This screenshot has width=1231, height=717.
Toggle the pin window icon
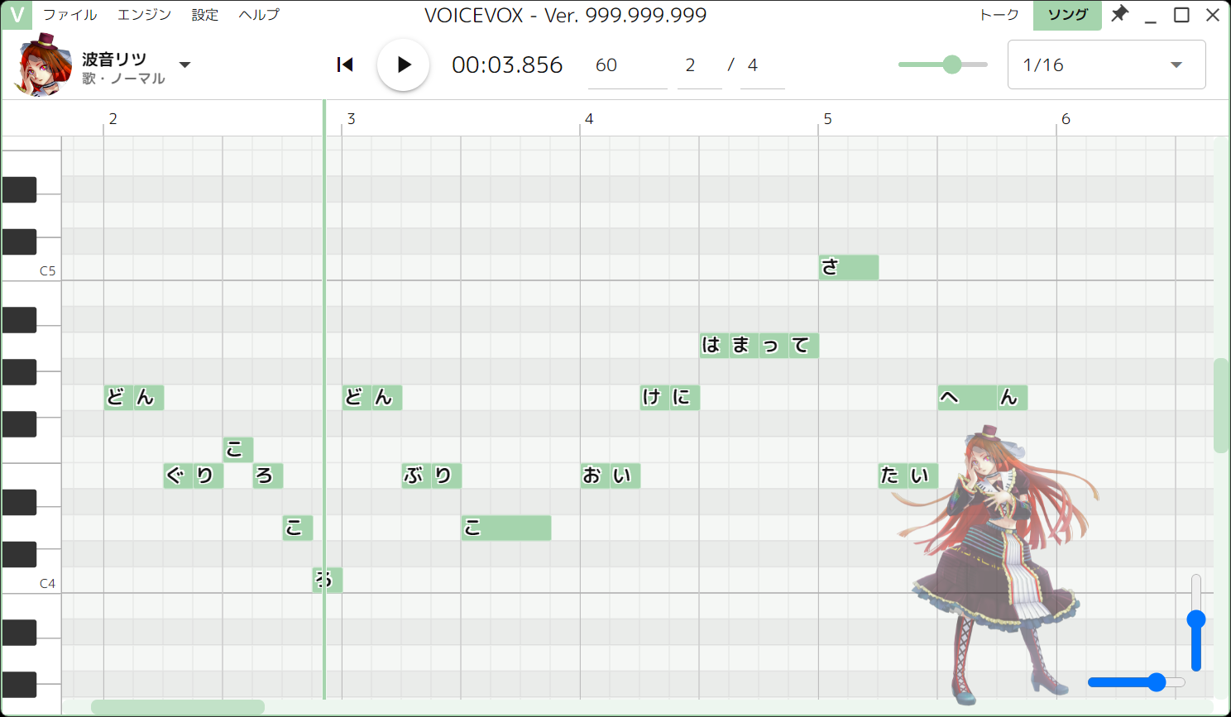point(1119,14)
